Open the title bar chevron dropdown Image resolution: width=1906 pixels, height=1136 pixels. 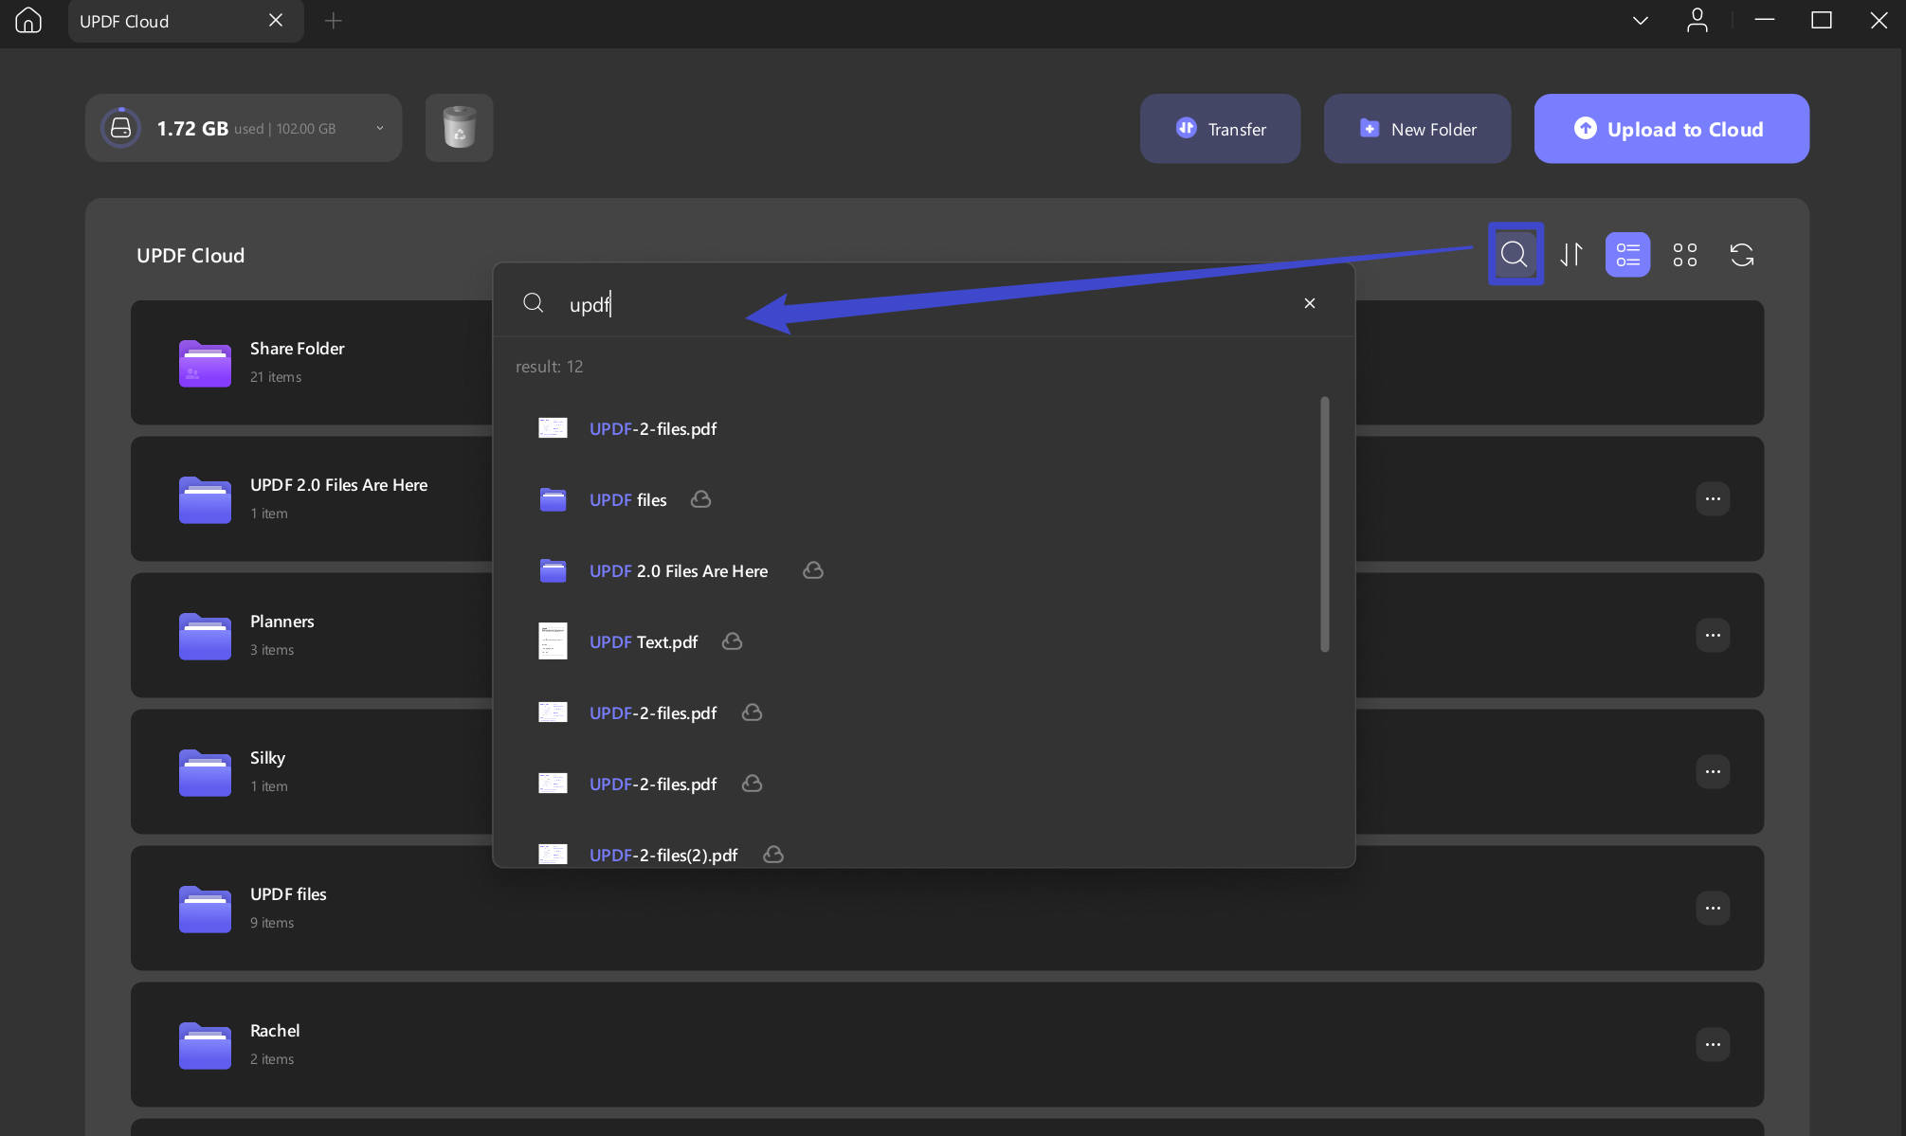(1641, 21)
